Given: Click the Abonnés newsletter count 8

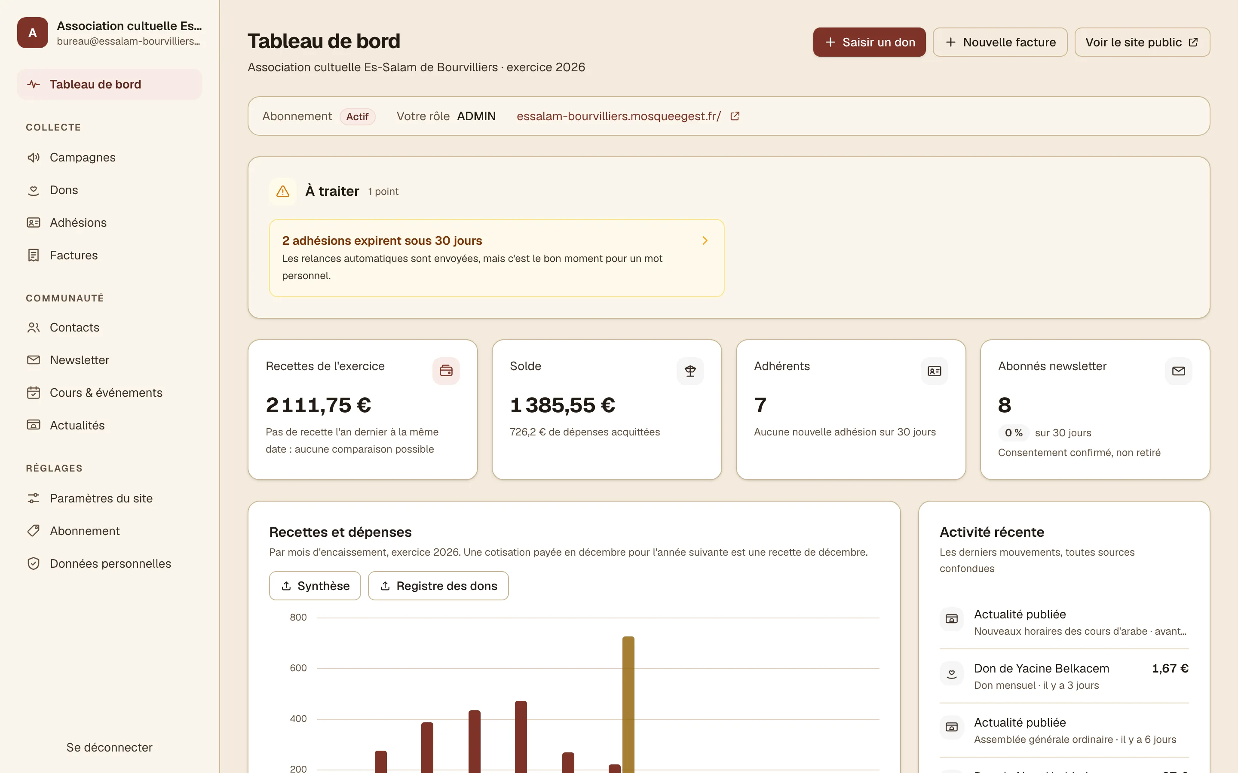Looking at the screenshot, I should click(1005, 405).
